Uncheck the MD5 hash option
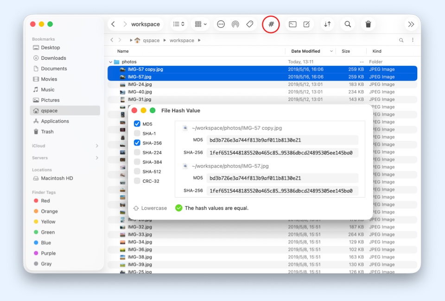The width and height of the screenshot is (445, 301). [x=136, y=124]
